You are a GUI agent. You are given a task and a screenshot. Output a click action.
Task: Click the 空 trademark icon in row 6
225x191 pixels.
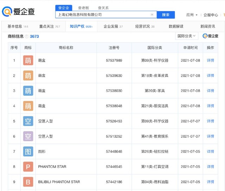tap(28, 136)
